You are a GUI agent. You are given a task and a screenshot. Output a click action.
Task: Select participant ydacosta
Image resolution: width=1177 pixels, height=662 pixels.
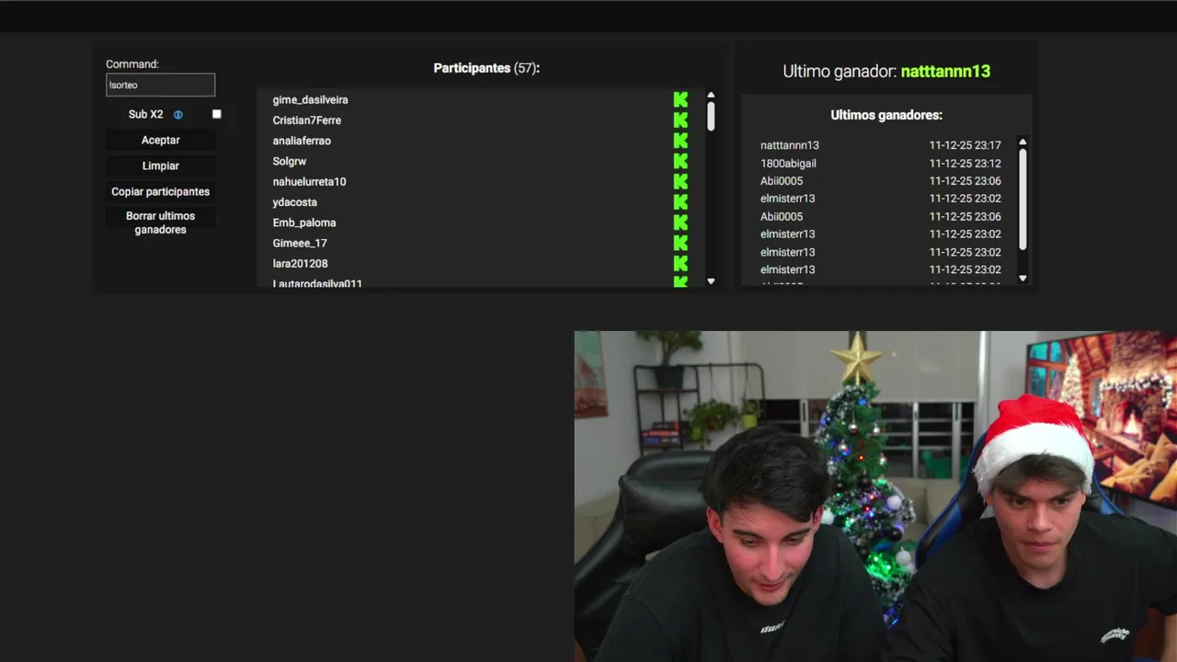pos(294,202)
